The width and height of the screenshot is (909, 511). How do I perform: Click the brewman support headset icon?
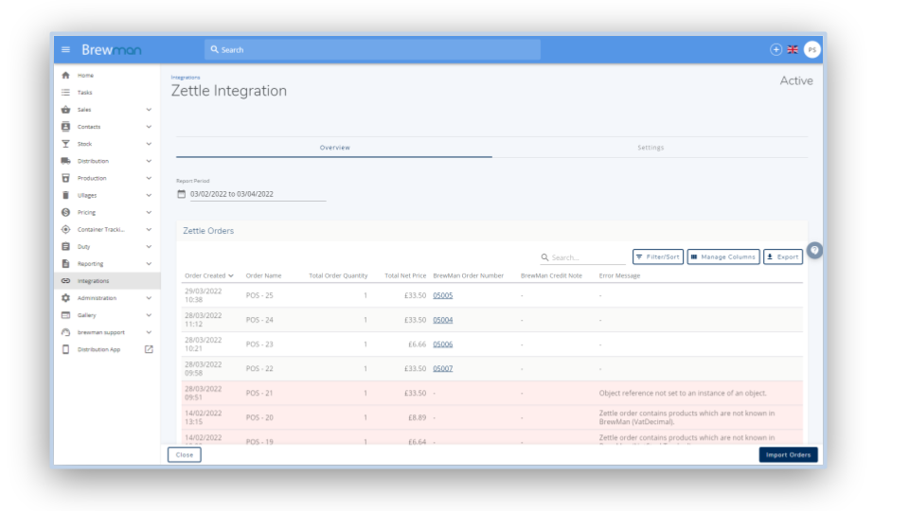pyautogui.click(x=65, y=332)
